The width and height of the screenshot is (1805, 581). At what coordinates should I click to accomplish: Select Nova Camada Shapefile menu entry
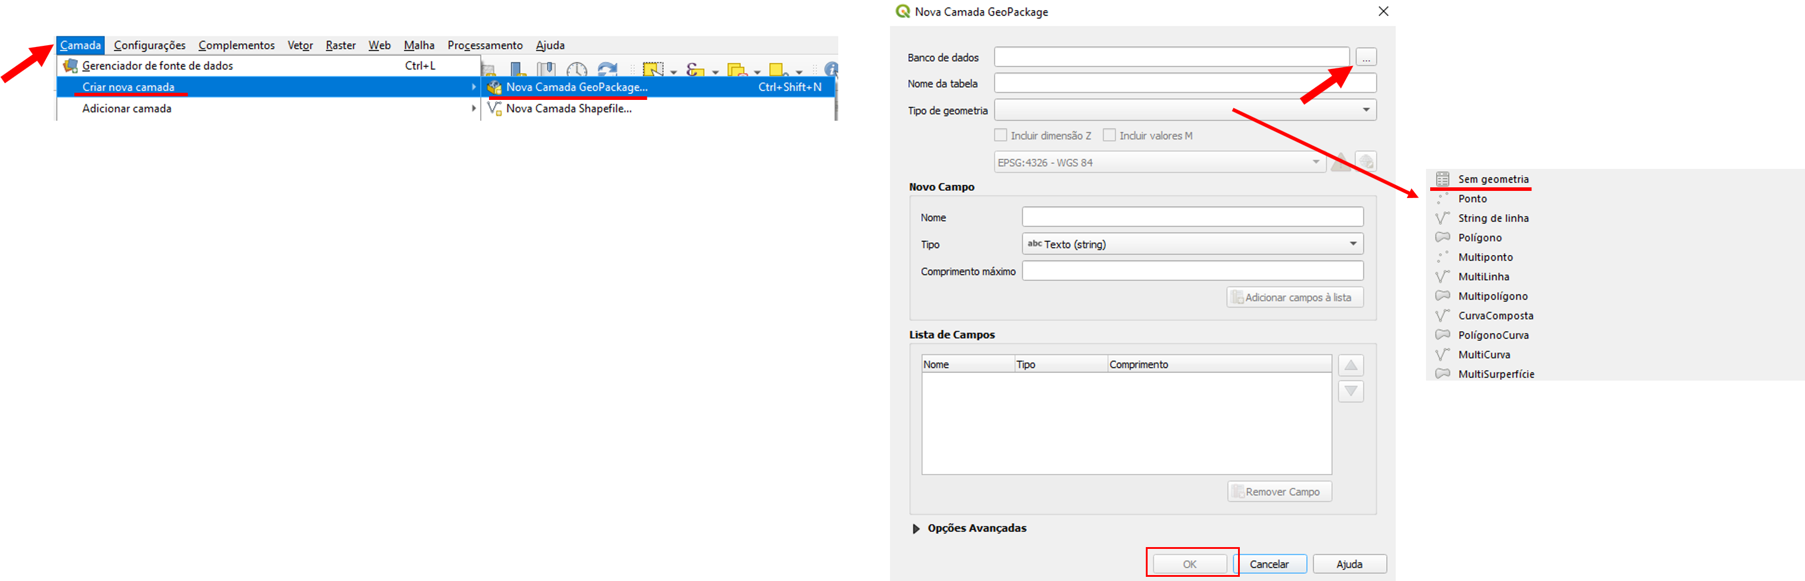tap(568, 108)
